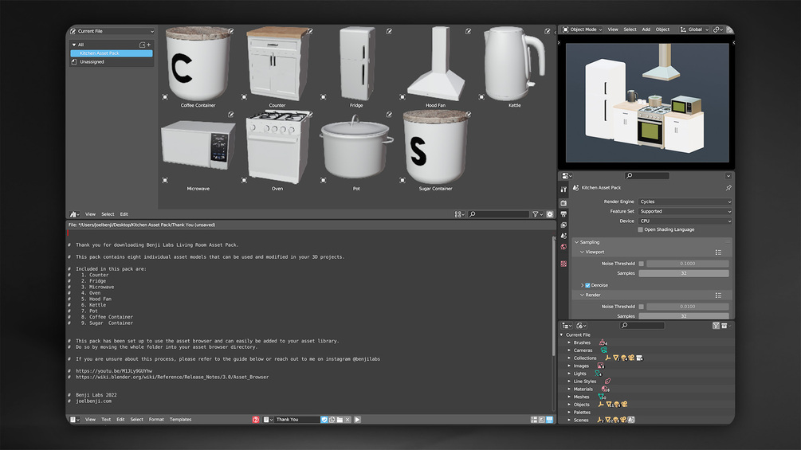Open the View Layer properties tab icon
The height and width of the screenshot is (450, 801).
[x=563, y=225]
